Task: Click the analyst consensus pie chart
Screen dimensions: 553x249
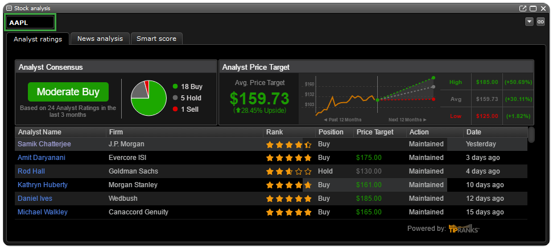Action: (x=148, y=98)
